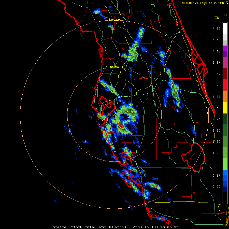The image size is (229, 229).
Task: Click the '[IN]' units label
Action: [x=217, y=18]
